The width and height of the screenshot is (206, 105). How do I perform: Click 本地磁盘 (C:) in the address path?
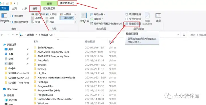coord(45,35)
